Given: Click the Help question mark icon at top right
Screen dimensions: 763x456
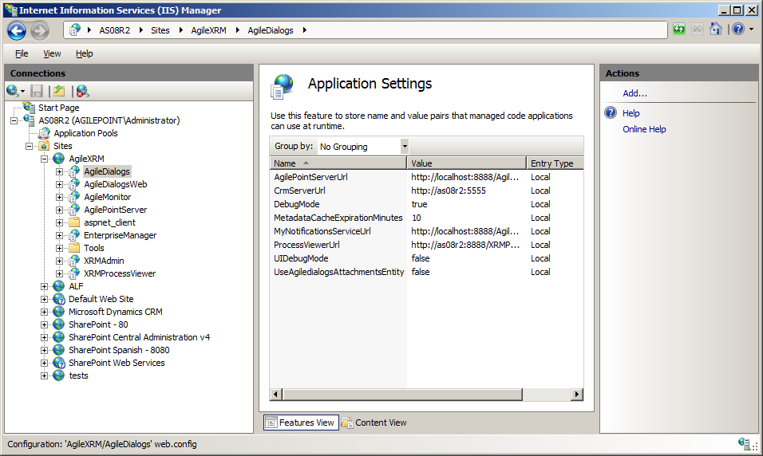Looking at the screenshot, I should tap(738, 29).
